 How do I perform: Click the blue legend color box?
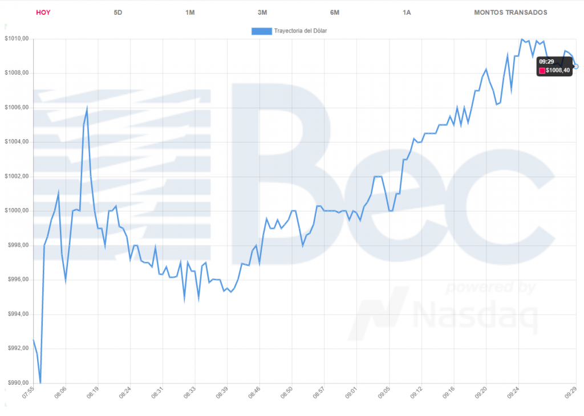(261, 31)
